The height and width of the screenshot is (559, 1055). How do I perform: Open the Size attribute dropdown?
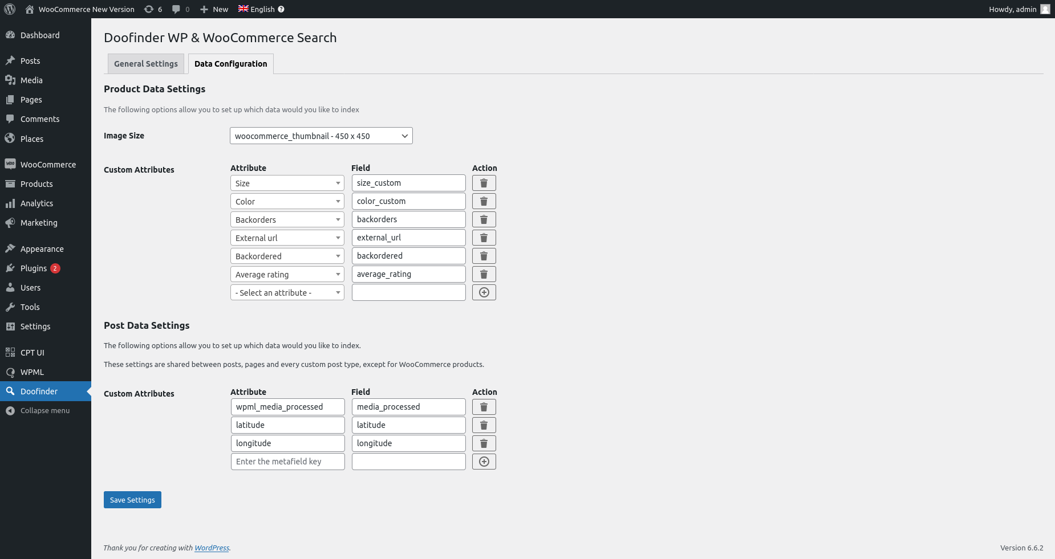[287, 183]
